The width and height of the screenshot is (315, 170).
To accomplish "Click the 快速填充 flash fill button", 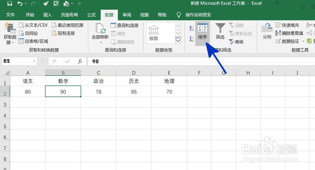I will 287,25.
